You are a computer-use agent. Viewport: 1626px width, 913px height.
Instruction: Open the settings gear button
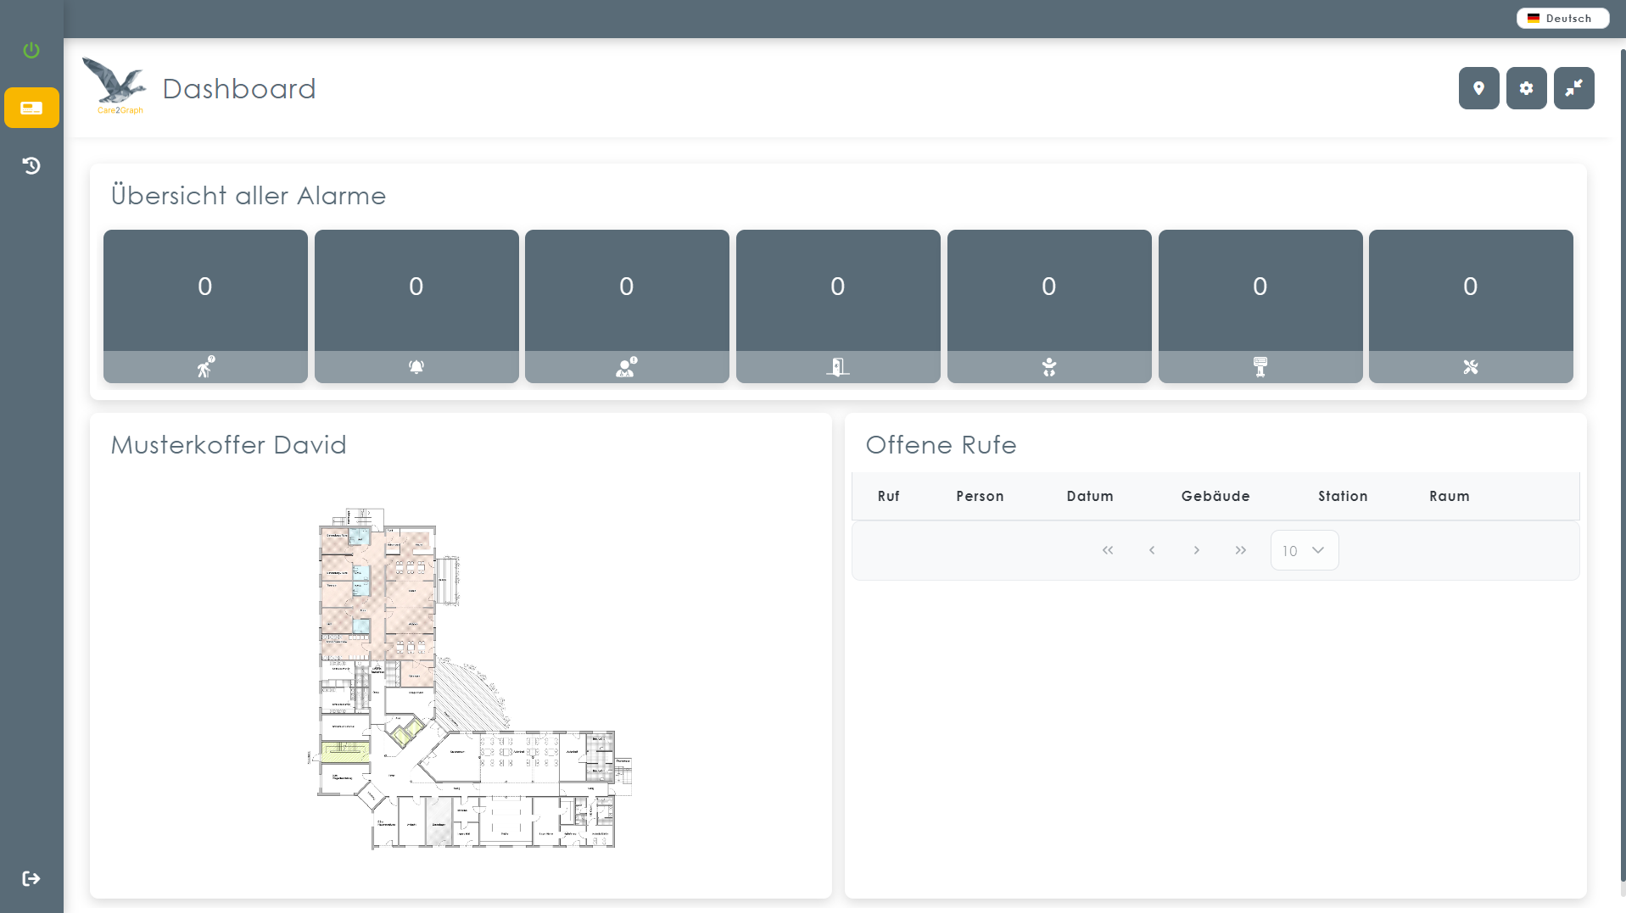1526,88
